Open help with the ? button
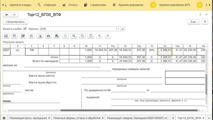This screenshot has width=213, height=120. (x=205, y=22)
